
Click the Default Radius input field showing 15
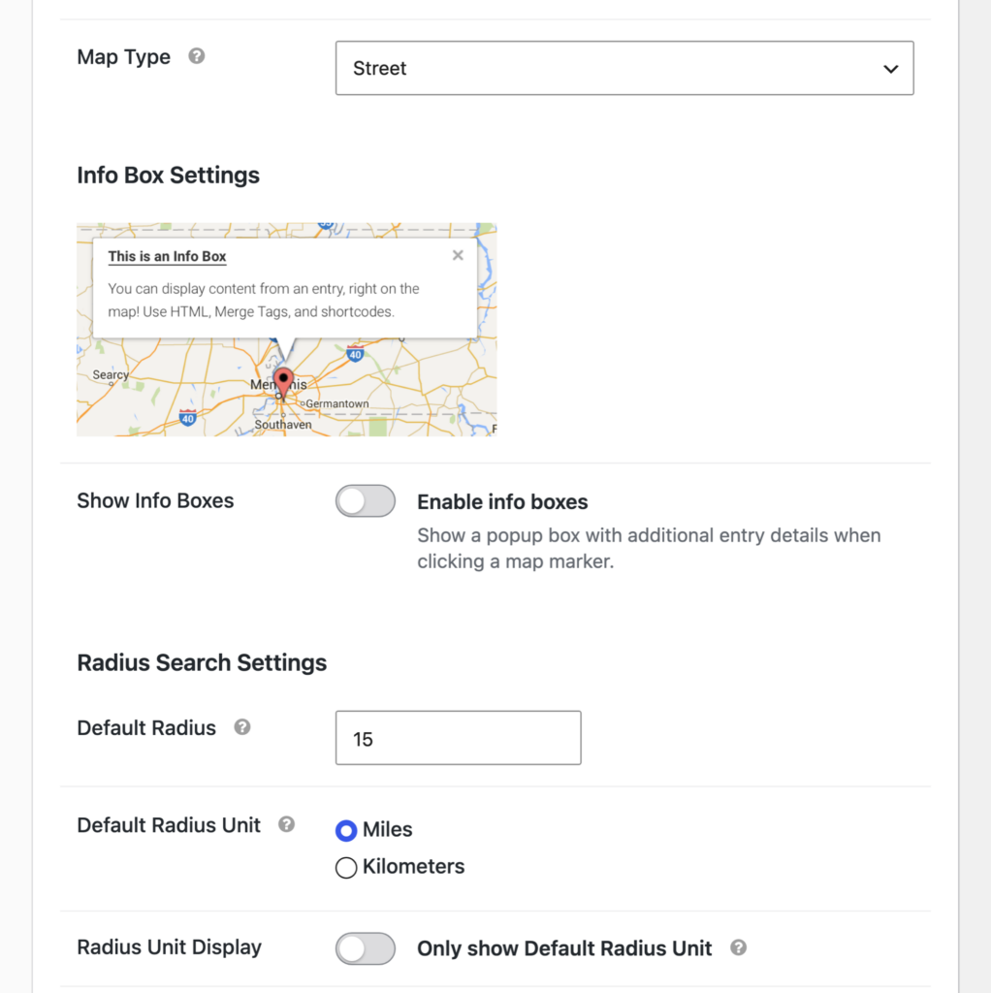[x=459, y=738]
